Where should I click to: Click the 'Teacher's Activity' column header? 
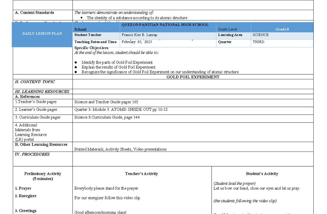click(x=141, y=174)
